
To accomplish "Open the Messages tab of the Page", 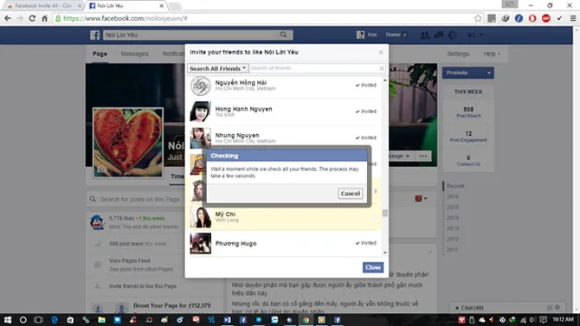I will point(135,54).
